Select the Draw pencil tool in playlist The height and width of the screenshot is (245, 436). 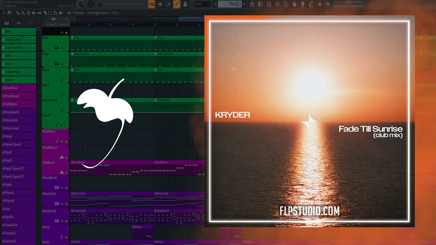pyautogui.click(x=18, y=13)
